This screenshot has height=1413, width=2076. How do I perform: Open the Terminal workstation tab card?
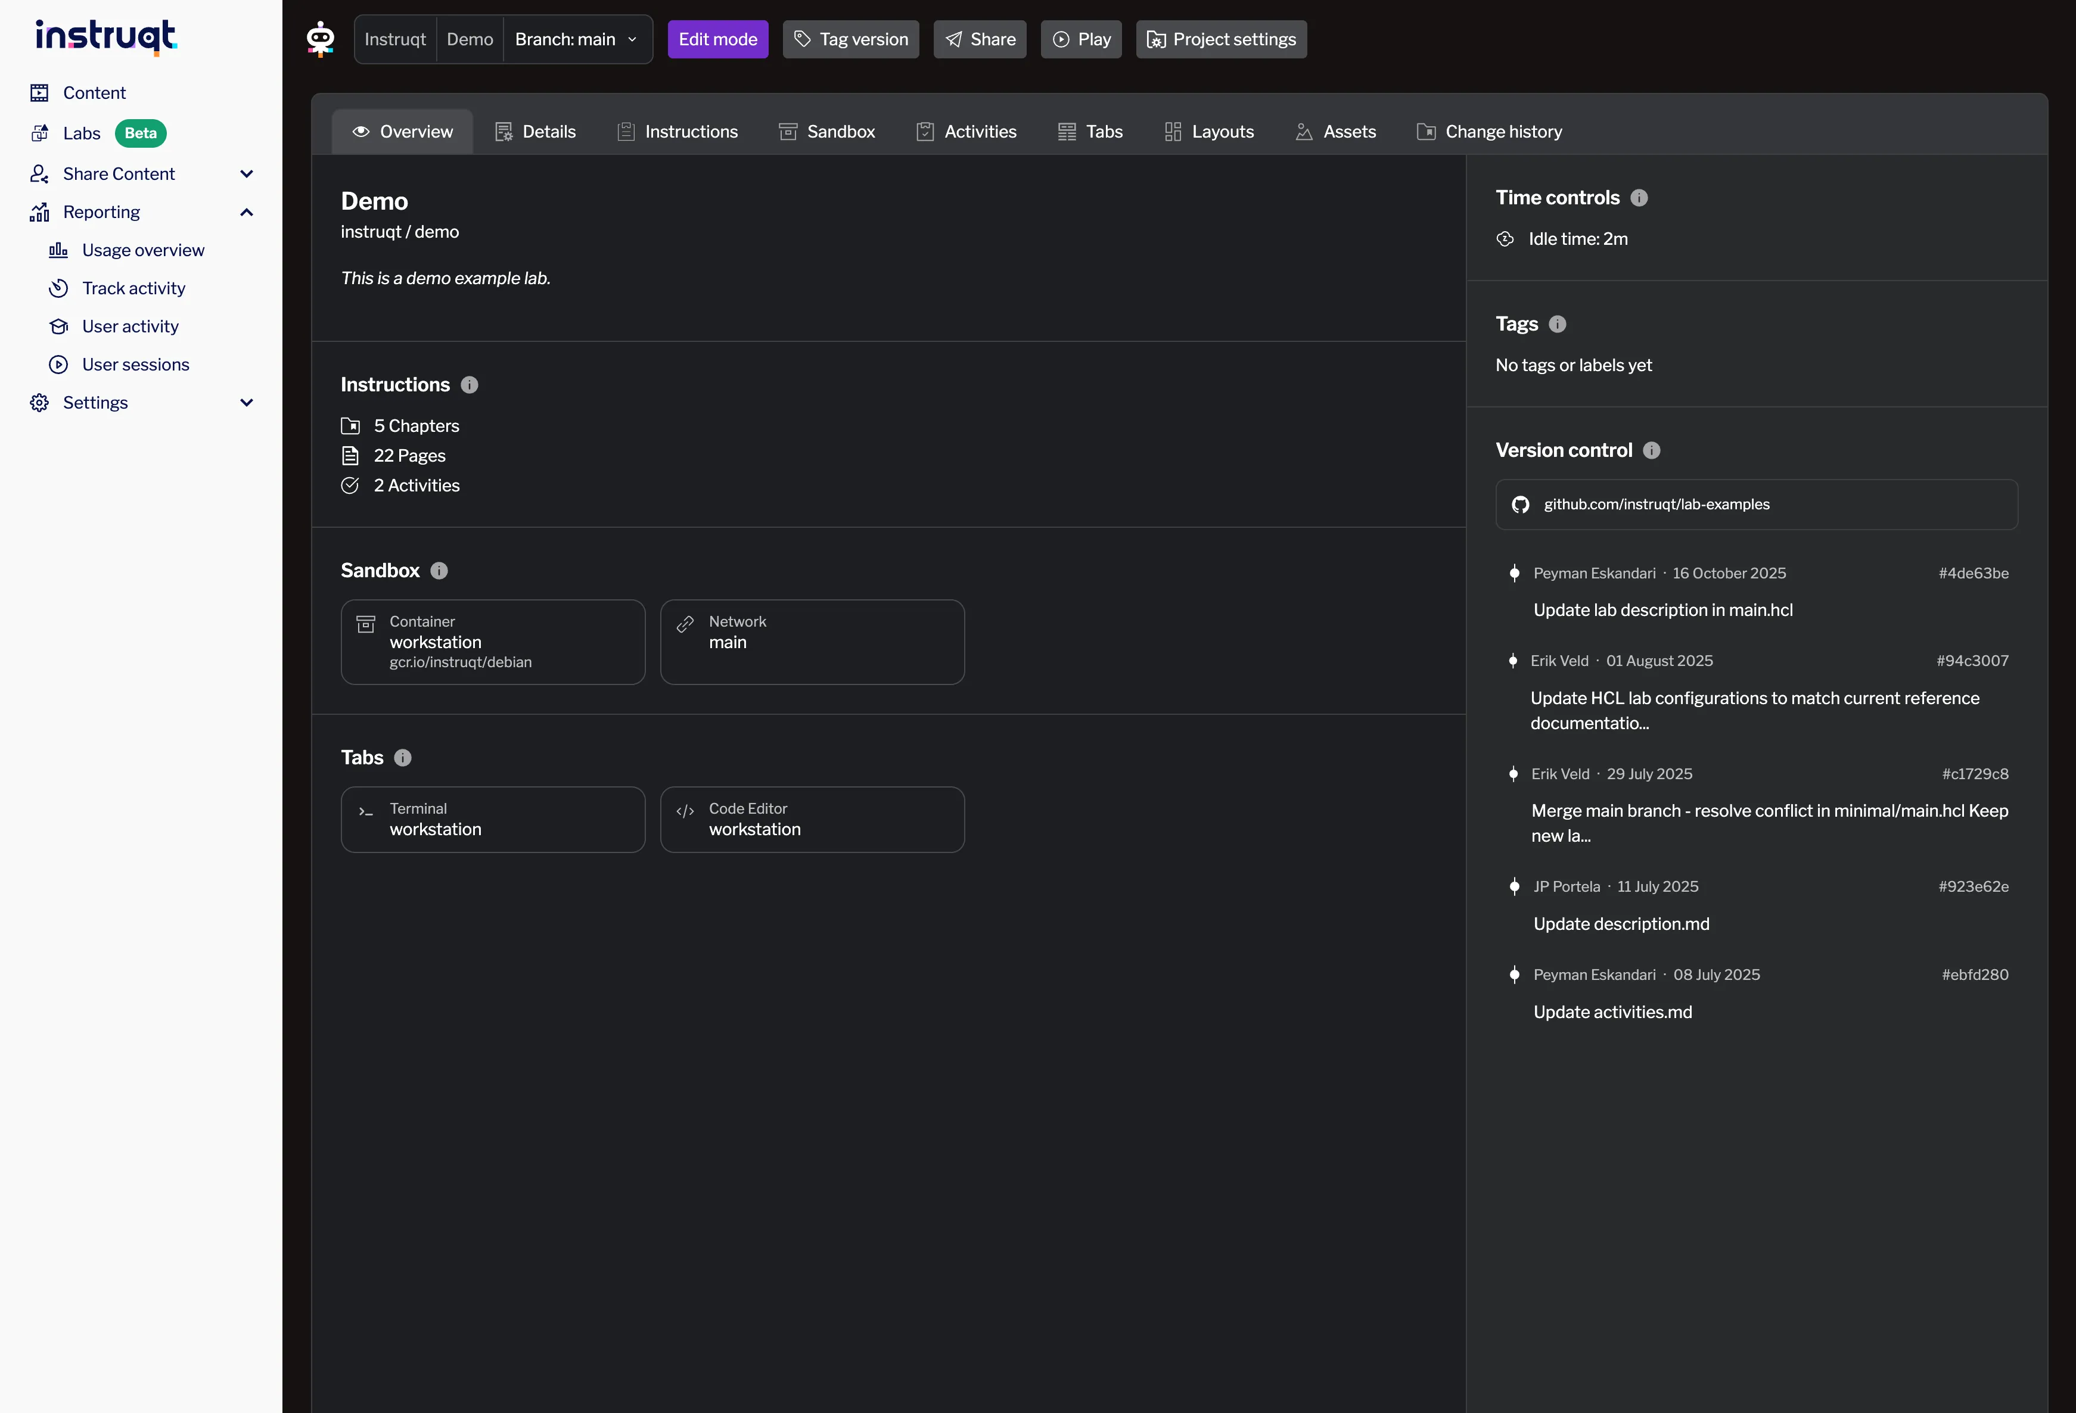coord(492,819)
